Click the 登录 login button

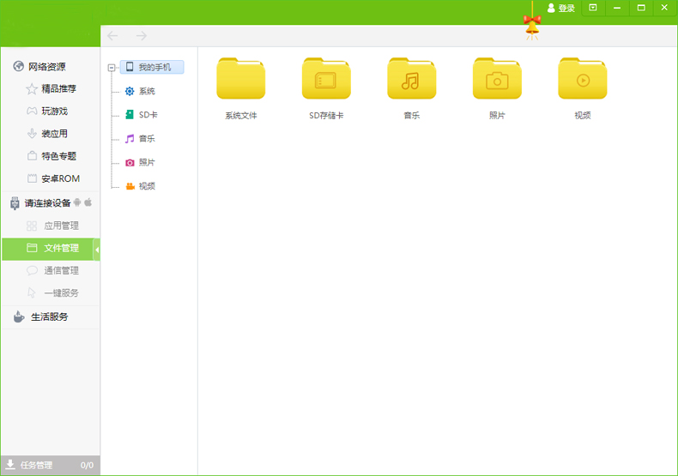click(561, 9)
